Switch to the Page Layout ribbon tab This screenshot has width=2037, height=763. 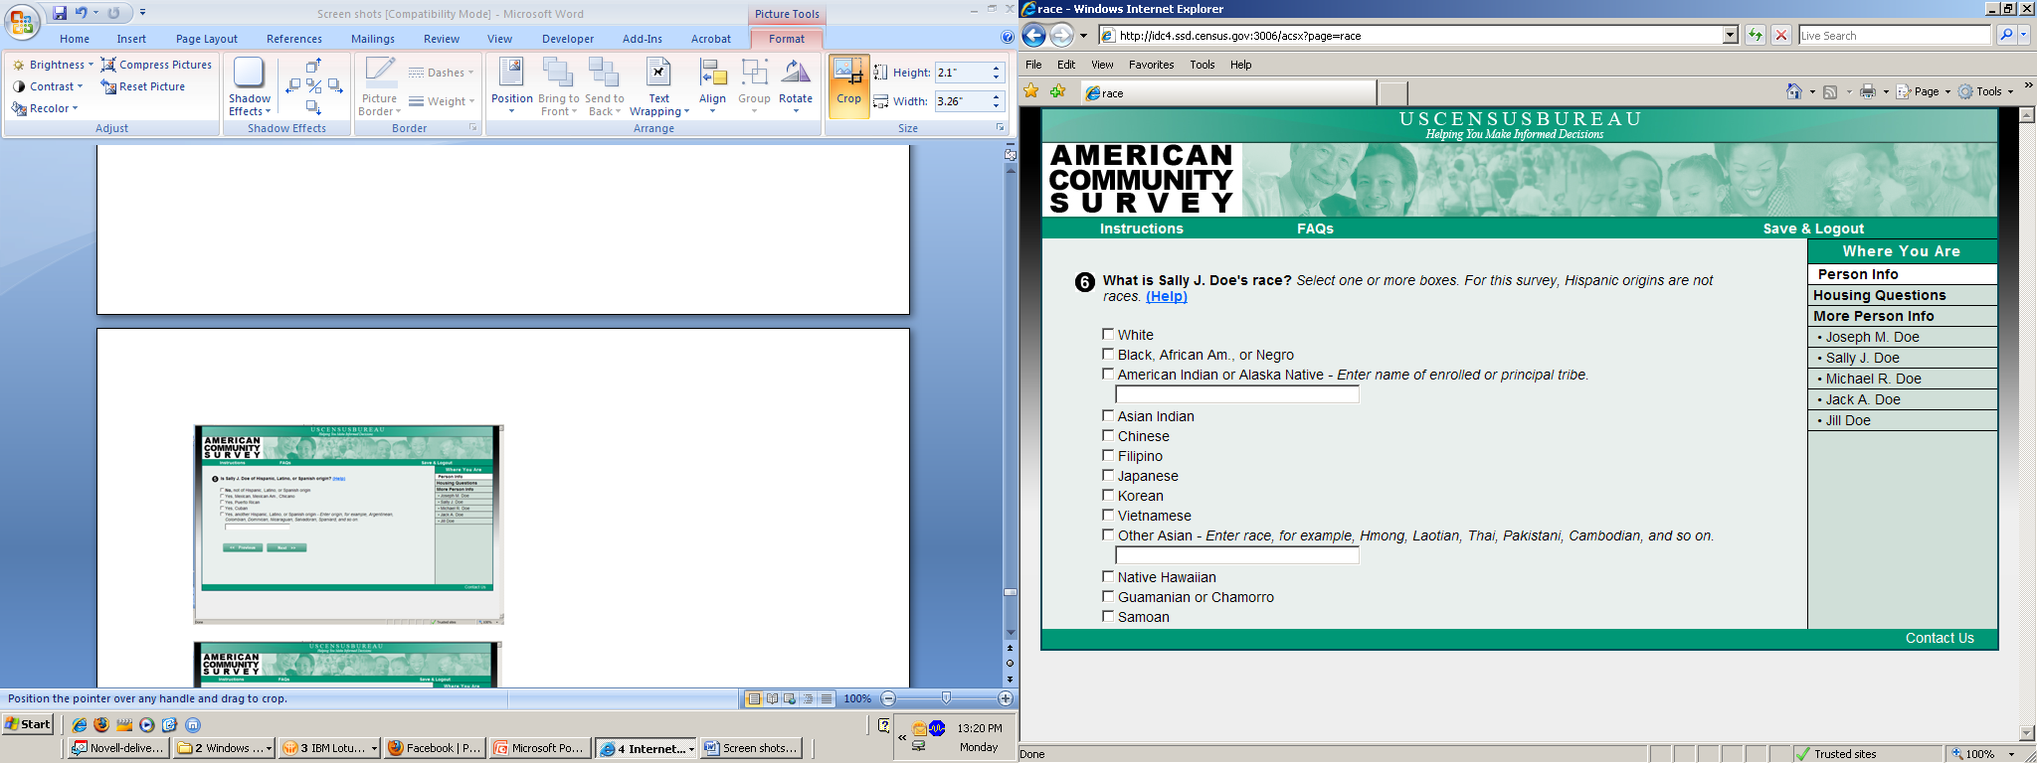pyautogui.click(x=206, y=39)
